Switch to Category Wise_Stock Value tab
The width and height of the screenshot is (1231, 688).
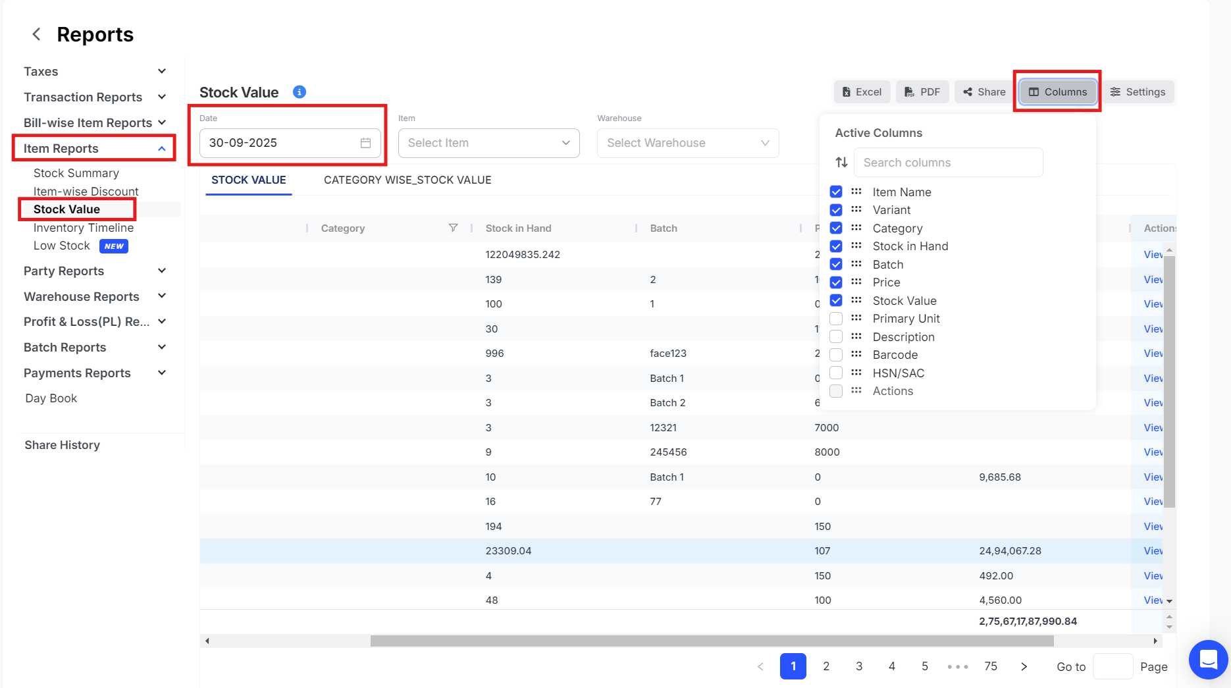407,180
